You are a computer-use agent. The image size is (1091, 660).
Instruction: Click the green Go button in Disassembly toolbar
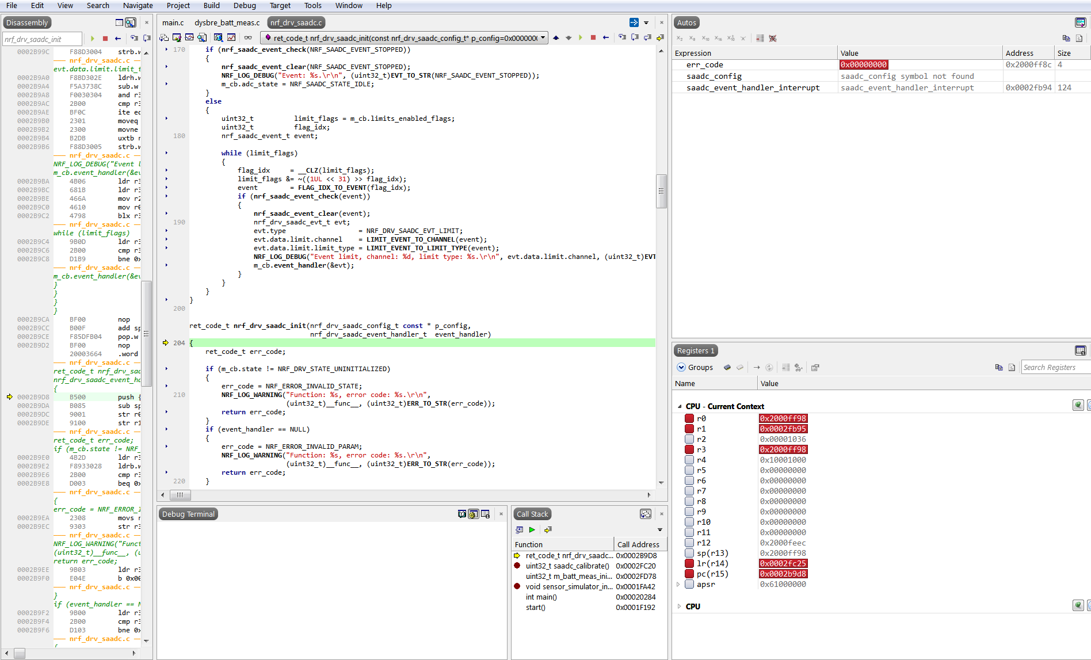tap(92, 39)
